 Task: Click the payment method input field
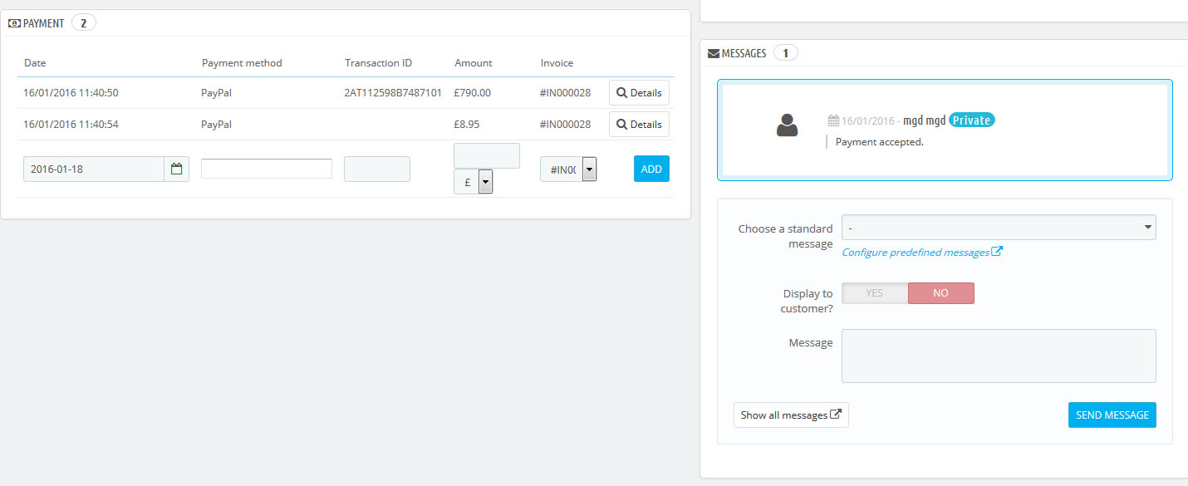[x=267, y=169]
